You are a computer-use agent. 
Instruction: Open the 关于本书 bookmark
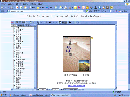click(x=20, y=30)
